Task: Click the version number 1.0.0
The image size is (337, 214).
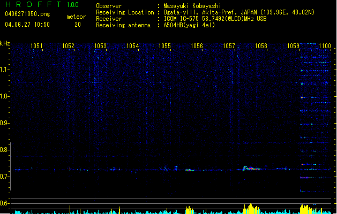Action: point(72,5)
